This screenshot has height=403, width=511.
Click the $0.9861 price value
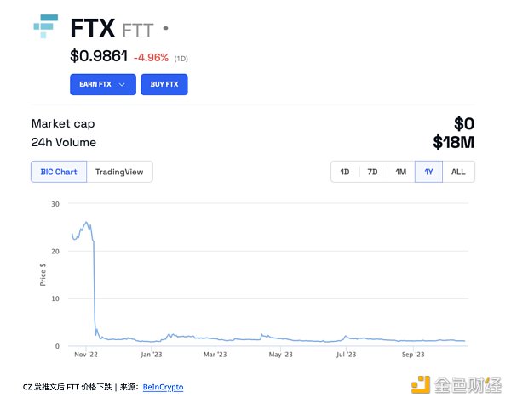(99, 57)
